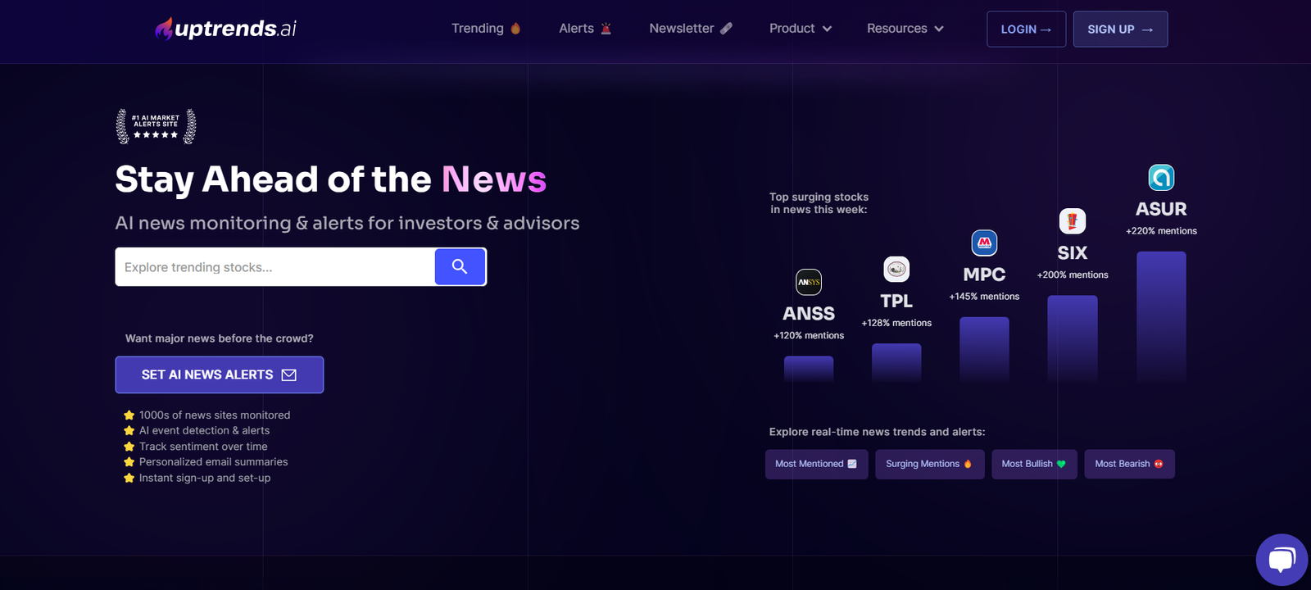Open the Trending page
This screenshot has height=590, width=1311.
click(486, 29)
